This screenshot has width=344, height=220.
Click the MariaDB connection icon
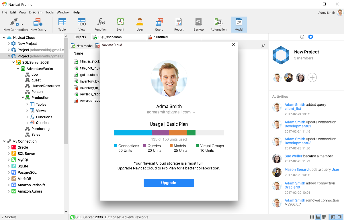[13, 179]
